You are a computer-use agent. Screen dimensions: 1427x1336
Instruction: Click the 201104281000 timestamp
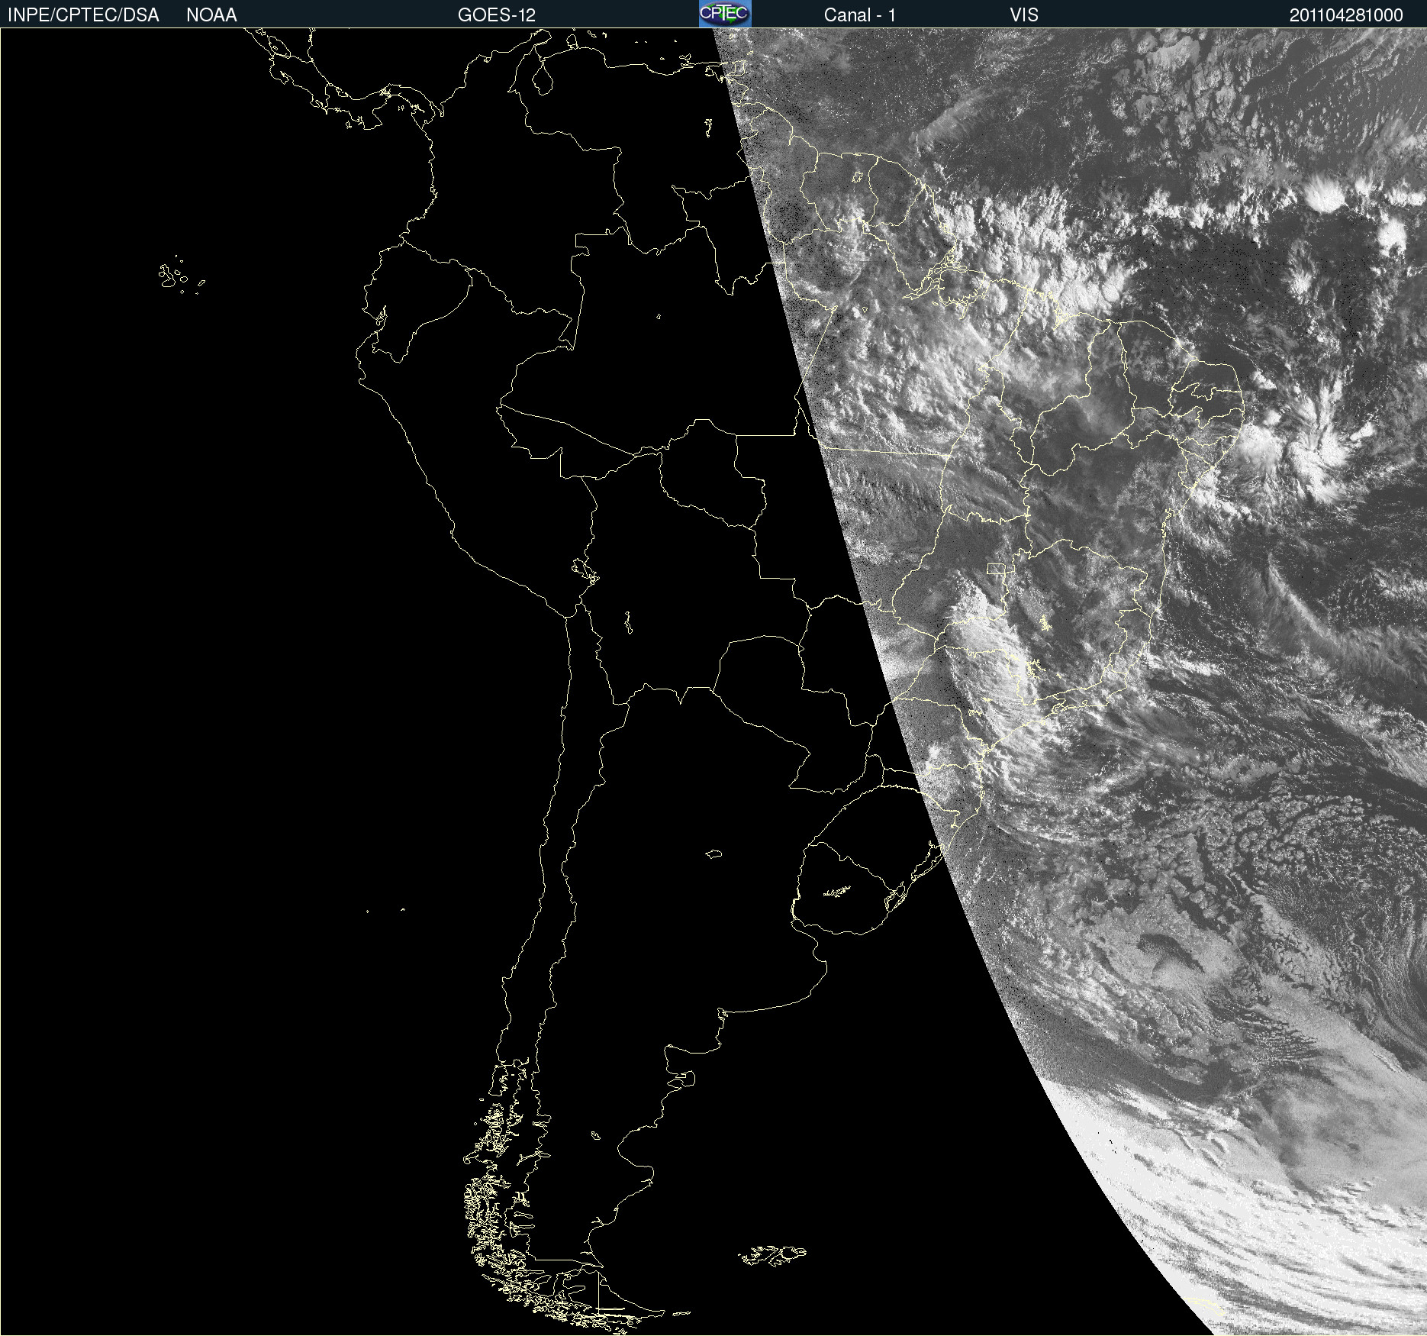click(x=1346, y=15)
